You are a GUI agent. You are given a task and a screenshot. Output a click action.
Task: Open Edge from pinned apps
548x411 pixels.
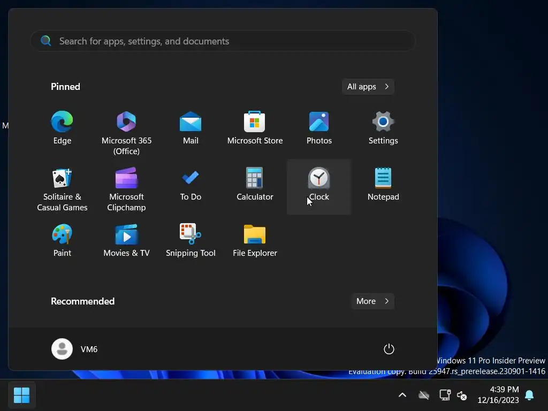click(x=62, y=128)
